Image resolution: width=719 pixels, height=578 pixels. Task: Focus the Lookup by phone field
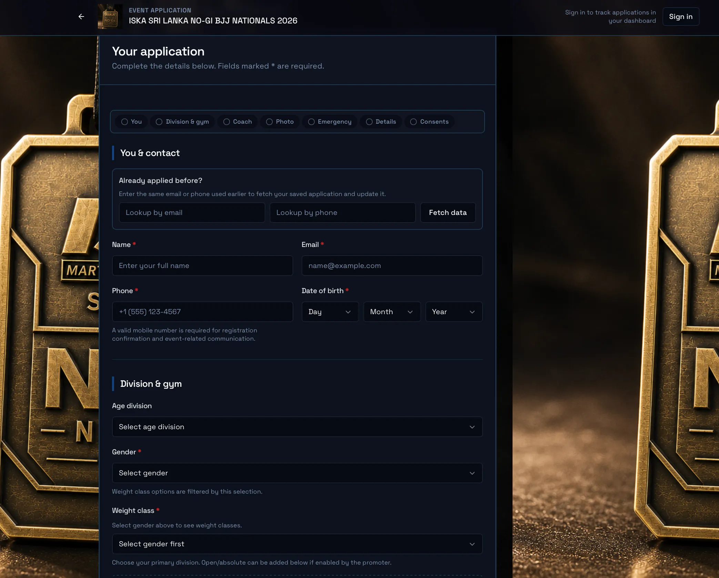(x=343, y=213)
